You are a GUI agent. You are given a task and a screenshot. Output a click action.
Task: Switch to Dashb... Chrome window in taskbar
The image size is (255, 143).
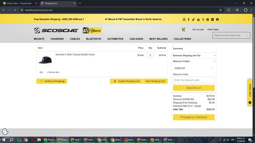[x=49, y=140]
